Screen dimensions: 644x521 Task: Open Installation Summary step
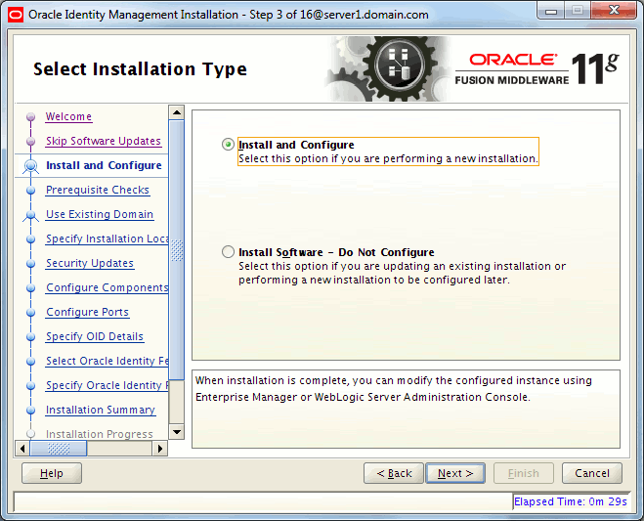[101, 410]
